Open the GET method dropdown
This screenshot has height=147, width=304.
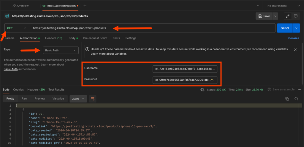coord(17,28)
